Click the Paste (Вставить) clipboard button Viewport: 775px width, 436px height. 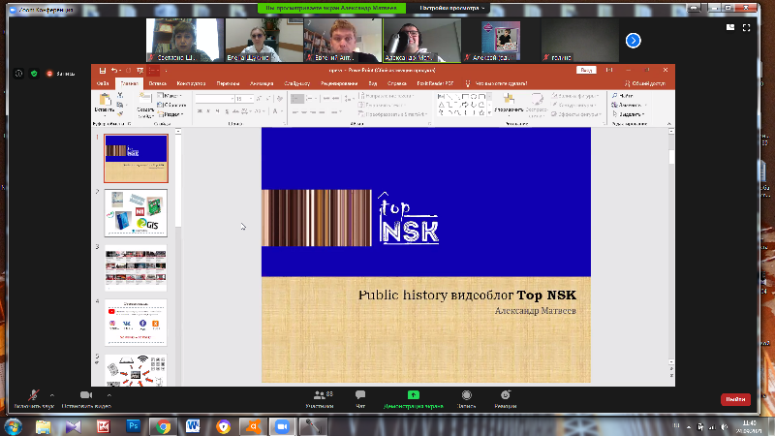(105, 104)
